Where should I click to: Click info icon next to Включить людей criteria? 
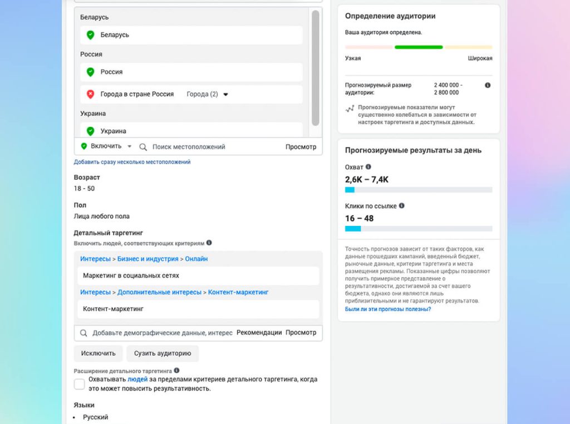click(209, 243)
